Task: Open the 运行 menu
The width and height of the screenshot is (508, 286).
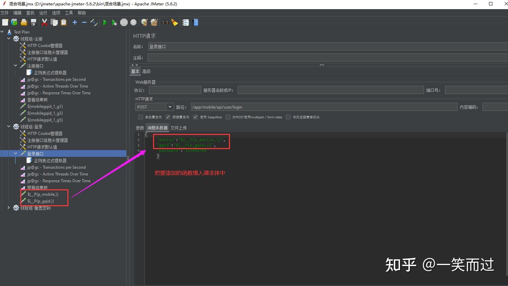Action: click(43, 13)
